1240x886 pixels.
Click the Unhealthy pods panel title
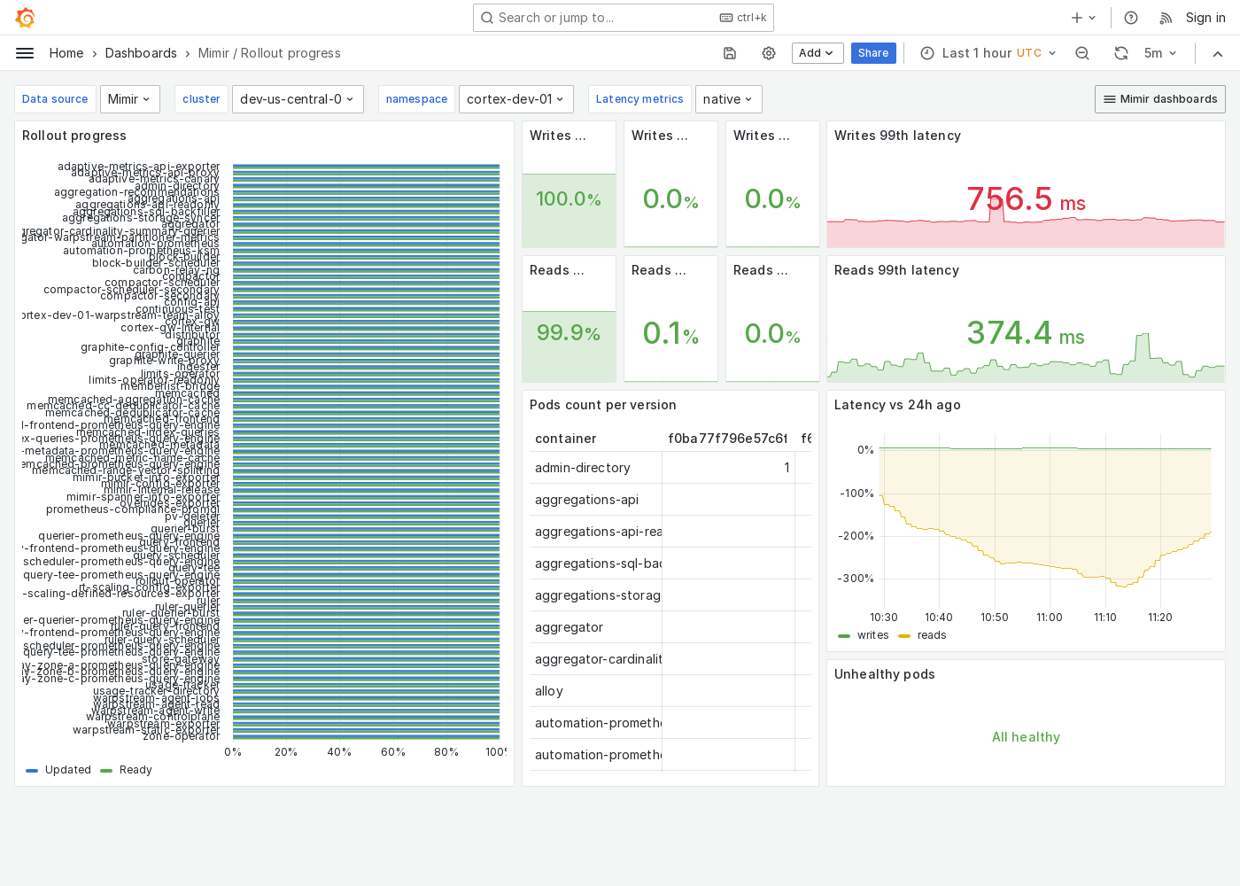coord(885,674)
